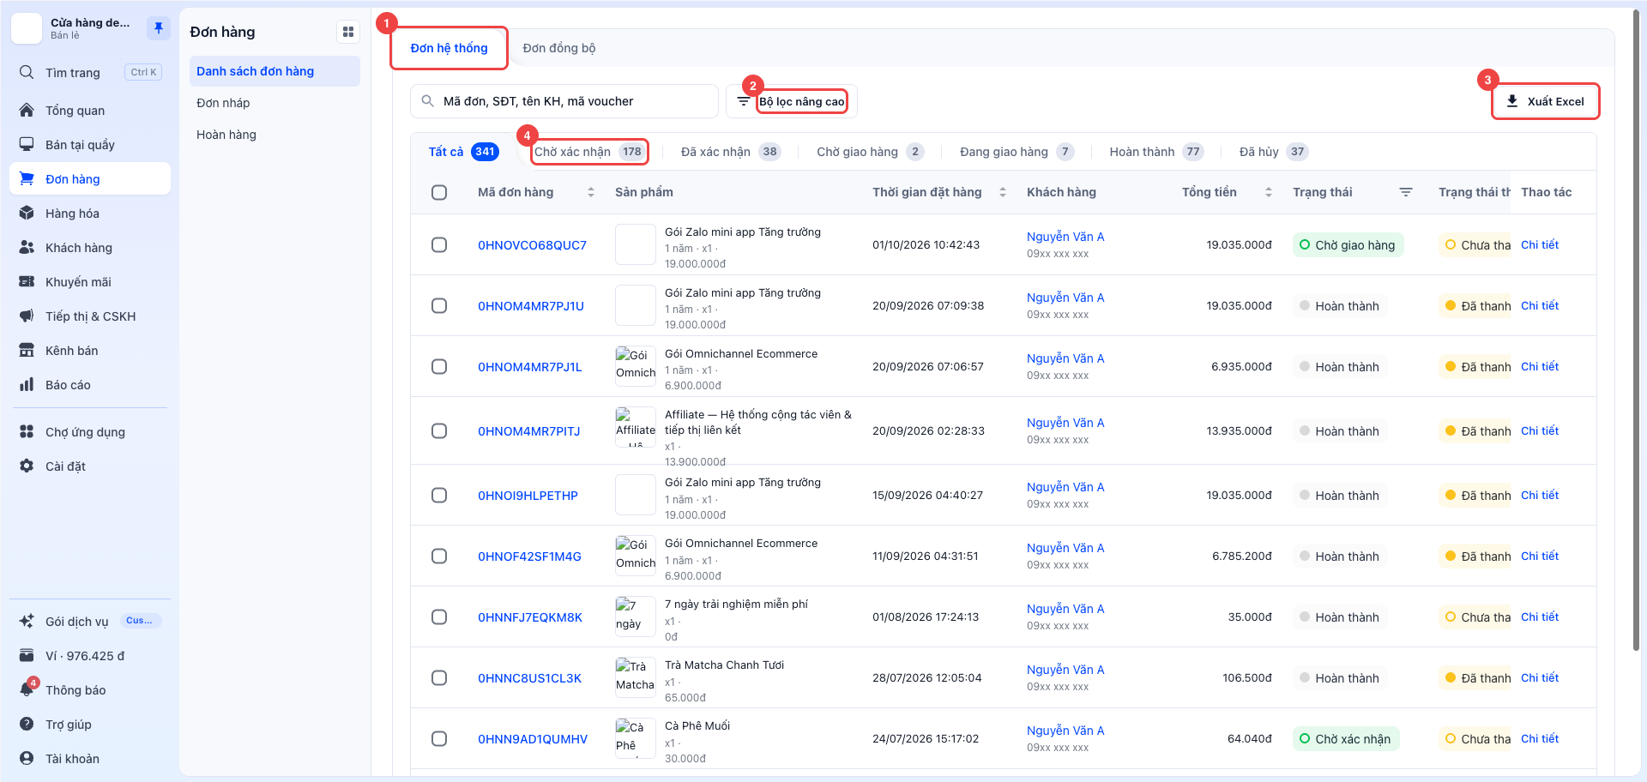Click the Tổng quan home icon
Viewport: 1647px width, 782px height.
(x=27, y=111)
